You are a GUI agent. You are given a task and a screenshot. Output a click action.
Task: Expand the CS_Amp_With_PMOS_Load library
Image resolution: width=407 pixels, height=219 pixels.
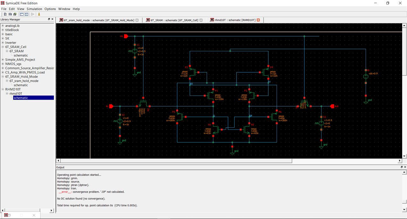[3, 72]
